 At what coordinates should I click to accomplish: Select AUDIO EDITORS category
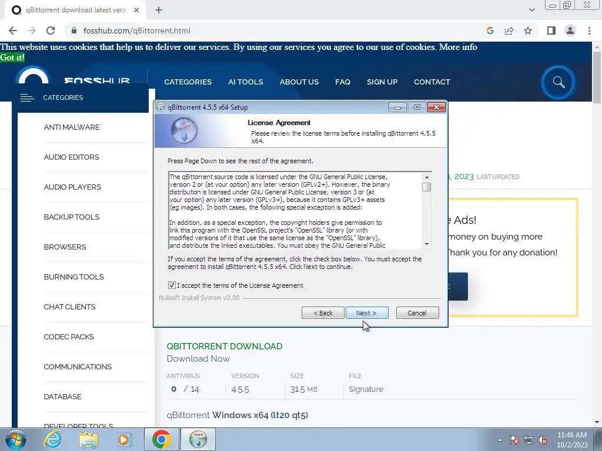[71, 157]
